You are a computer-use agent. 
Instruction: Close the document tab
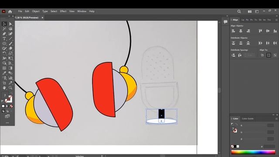(x=42, y=17)
